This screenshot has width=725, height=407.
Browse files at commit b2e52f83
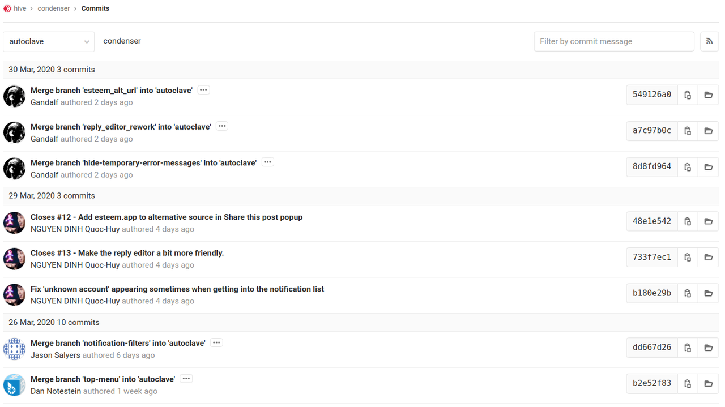pyautogui.click(x=708, y=384)
